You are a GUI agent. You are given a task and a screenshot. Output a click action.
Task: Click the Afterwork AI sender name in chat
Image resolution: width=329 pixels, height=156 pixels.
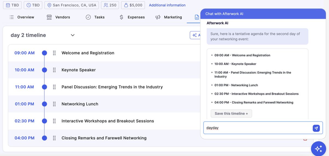tap(217, 23)
